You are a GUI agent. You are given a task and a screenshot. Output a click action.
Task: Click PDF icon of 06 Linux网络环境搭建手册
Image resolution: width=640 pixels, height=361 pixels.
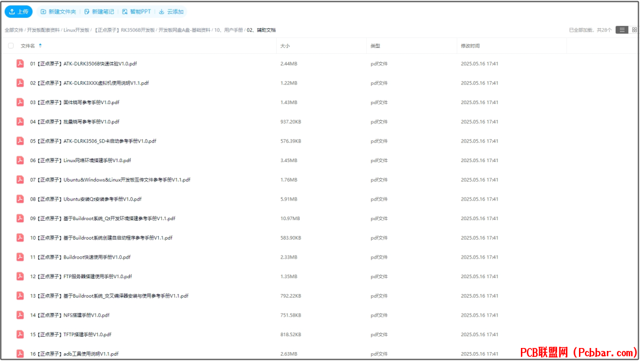point(20,160)
